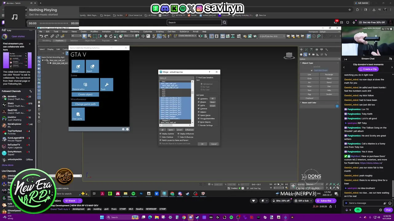
Task: Toggle the Percent Snap icon
Action: 164,36
